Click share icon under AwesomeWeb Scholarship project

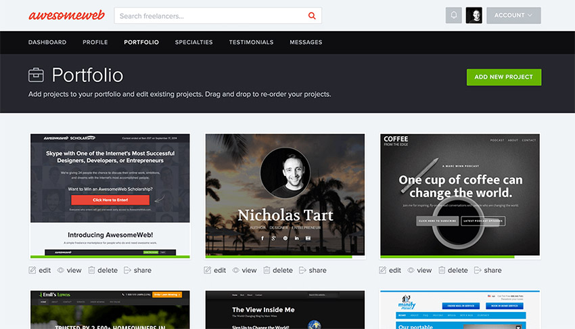(127, 270)
